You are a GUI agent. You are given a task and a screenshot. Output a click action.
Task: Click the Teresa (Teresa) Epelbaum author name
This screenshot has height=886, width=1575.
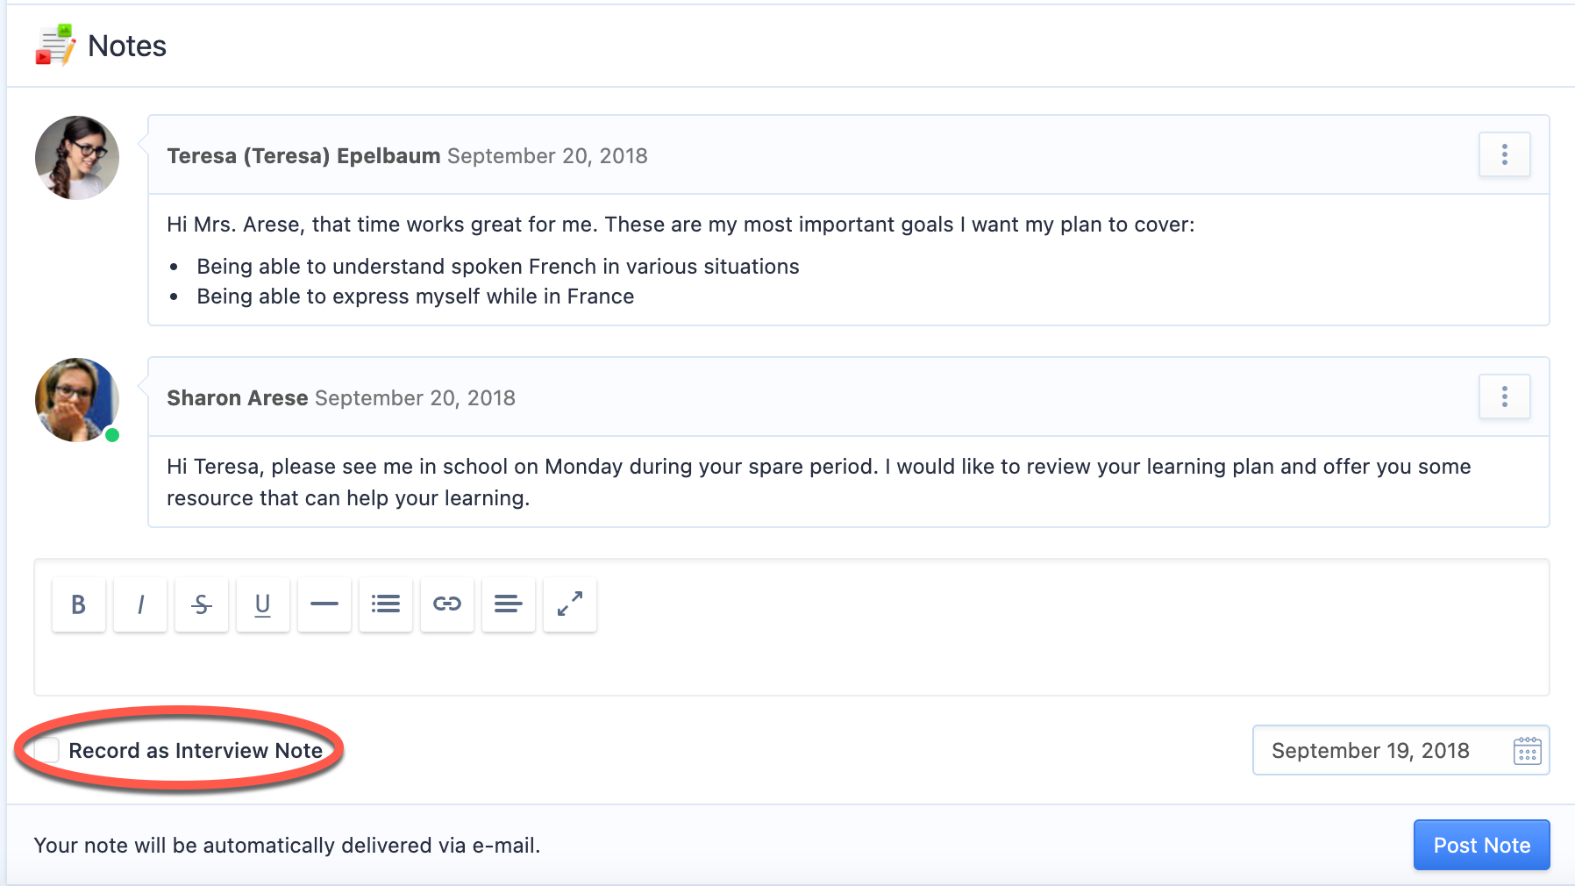[303, 156]
